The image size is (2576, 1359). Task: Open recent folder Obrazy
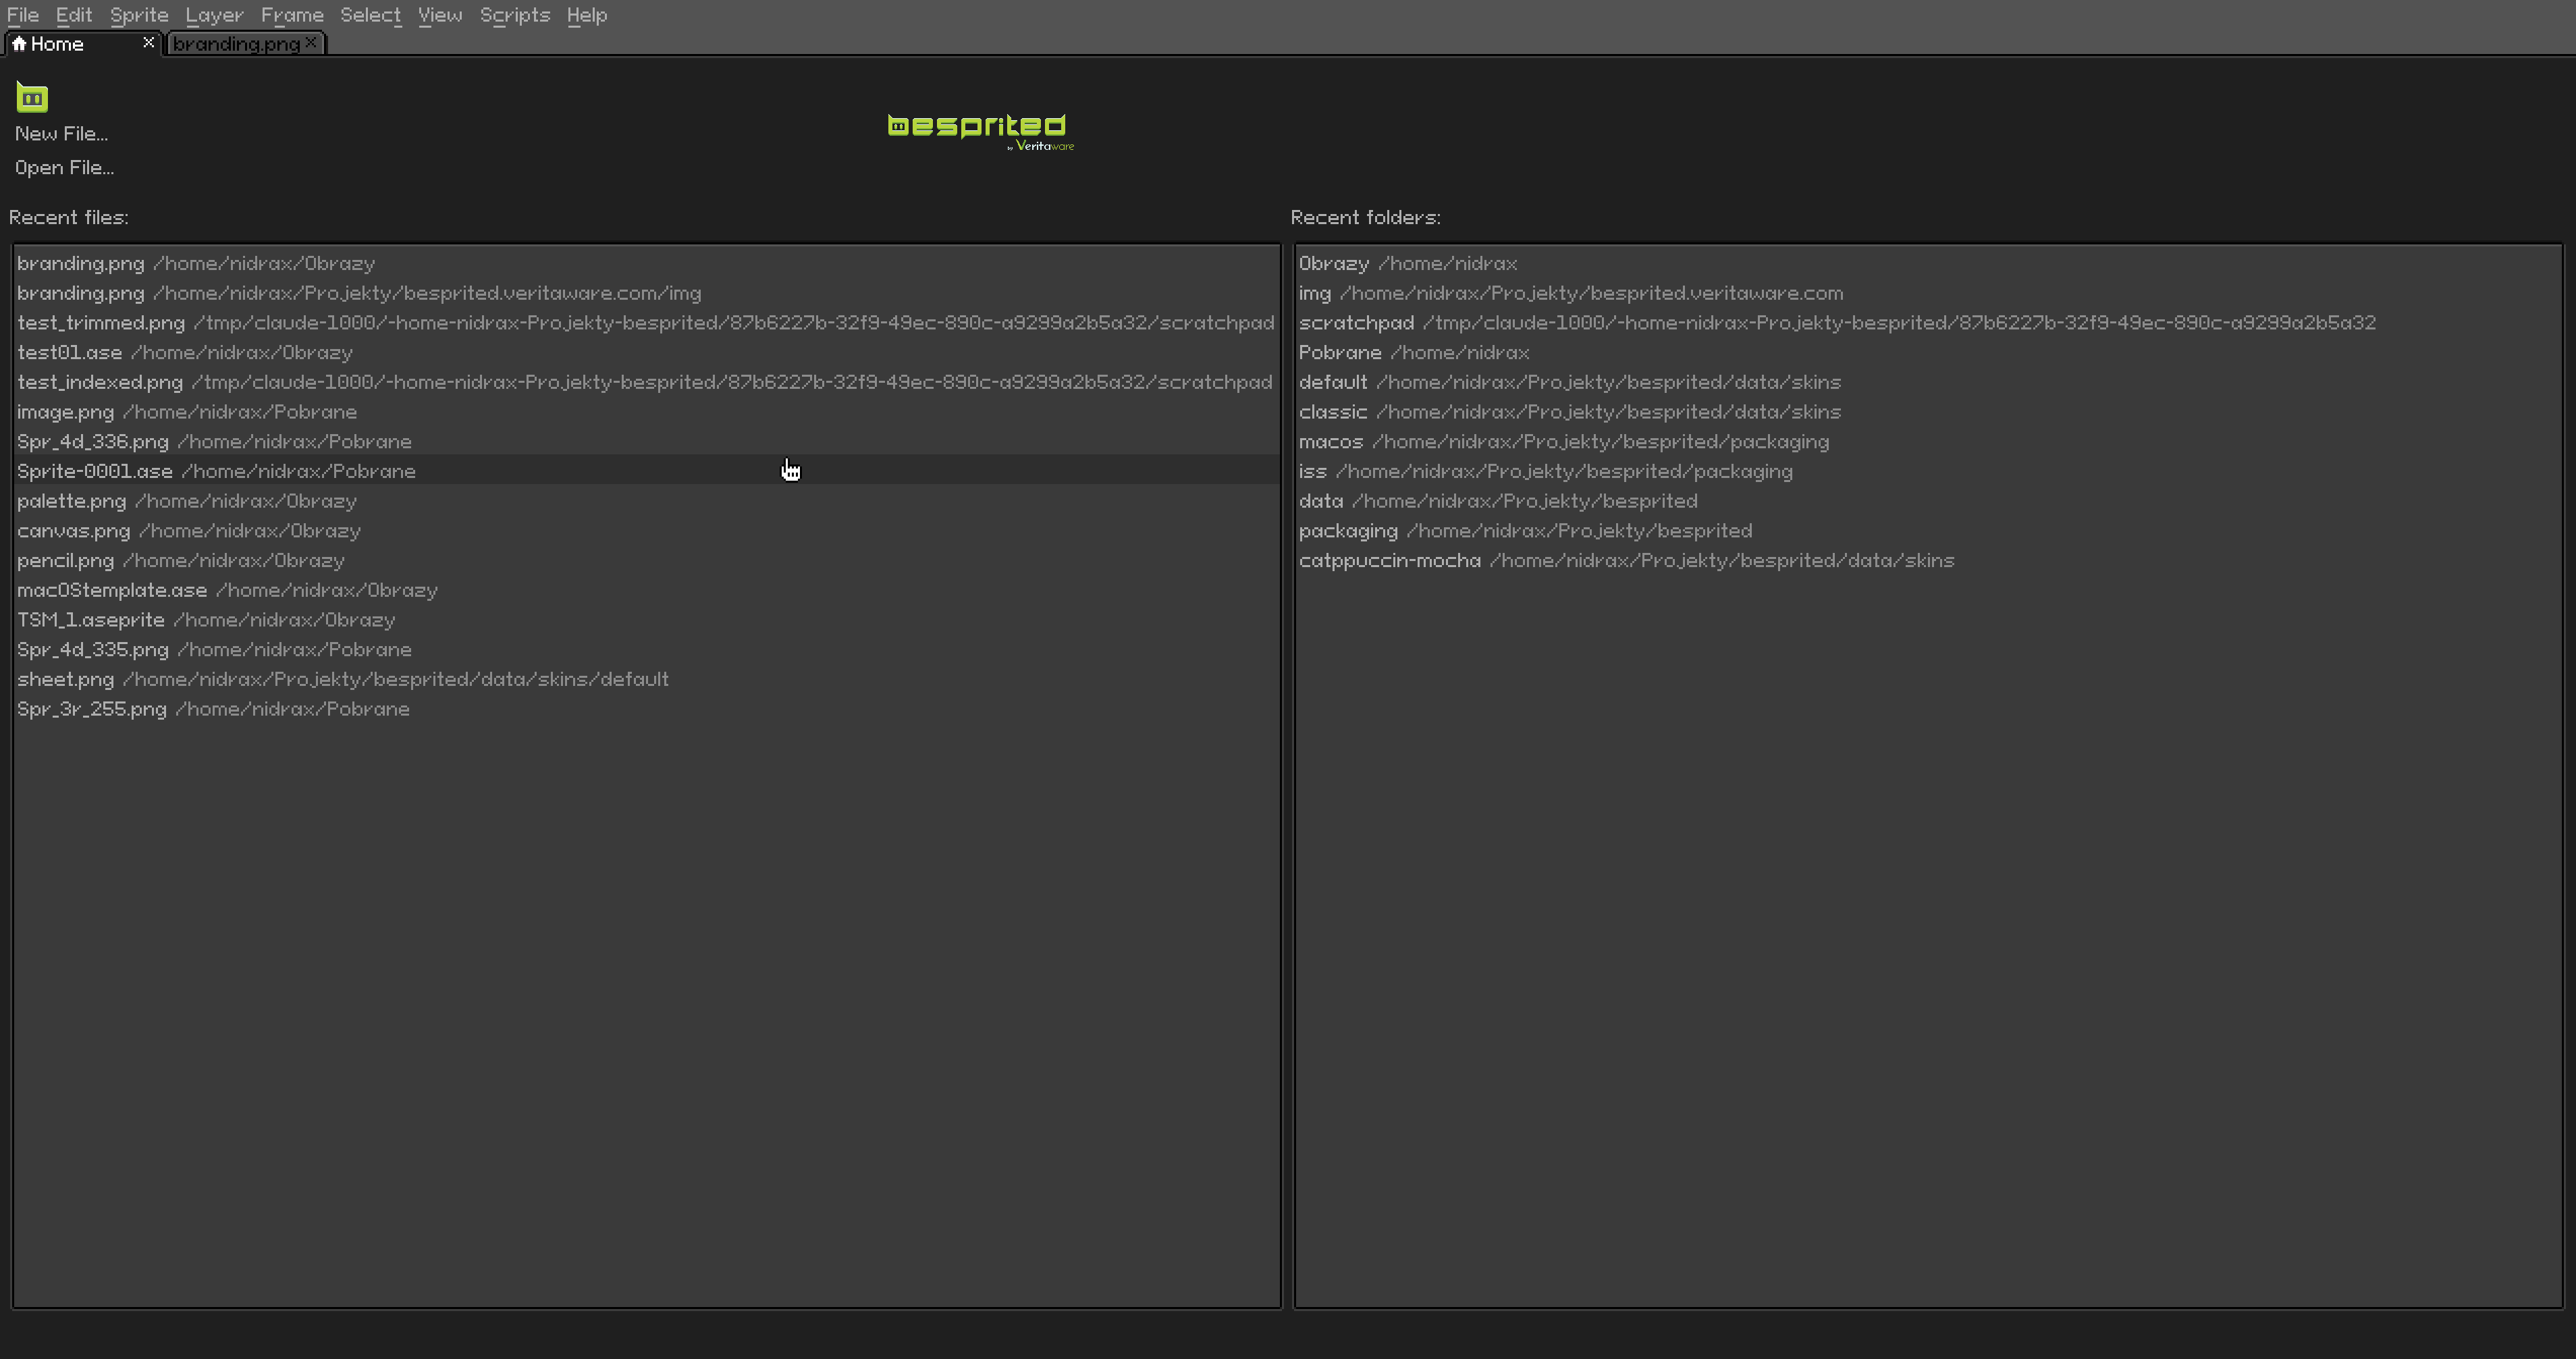point(1928,263)
